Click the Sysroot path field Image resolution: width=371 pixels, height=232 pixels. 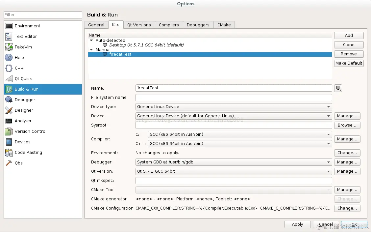point(234,125)
